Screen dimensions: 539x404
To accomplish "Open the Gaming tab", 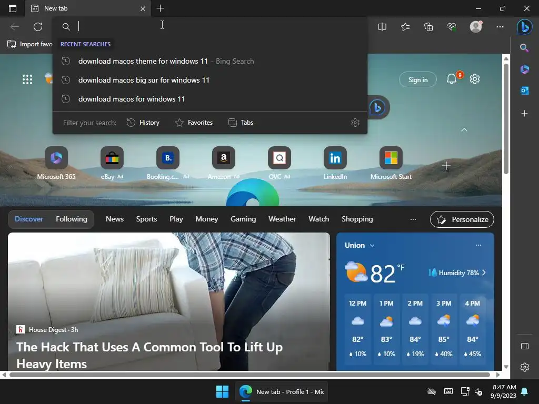I will [x=243, y=219].
